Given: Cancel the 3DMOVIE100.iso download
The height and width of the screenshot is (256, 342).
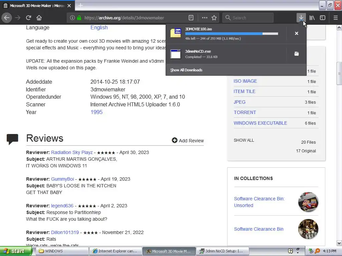Looking at the screenshot, I should tap(297, 33).
